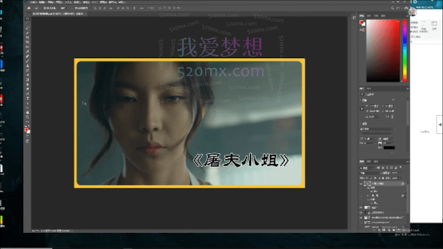Image resolution: width=443 pixels, height=249 pixels.
Task: Click link layers icon in Layers panel footer
Action: (375, 230)
